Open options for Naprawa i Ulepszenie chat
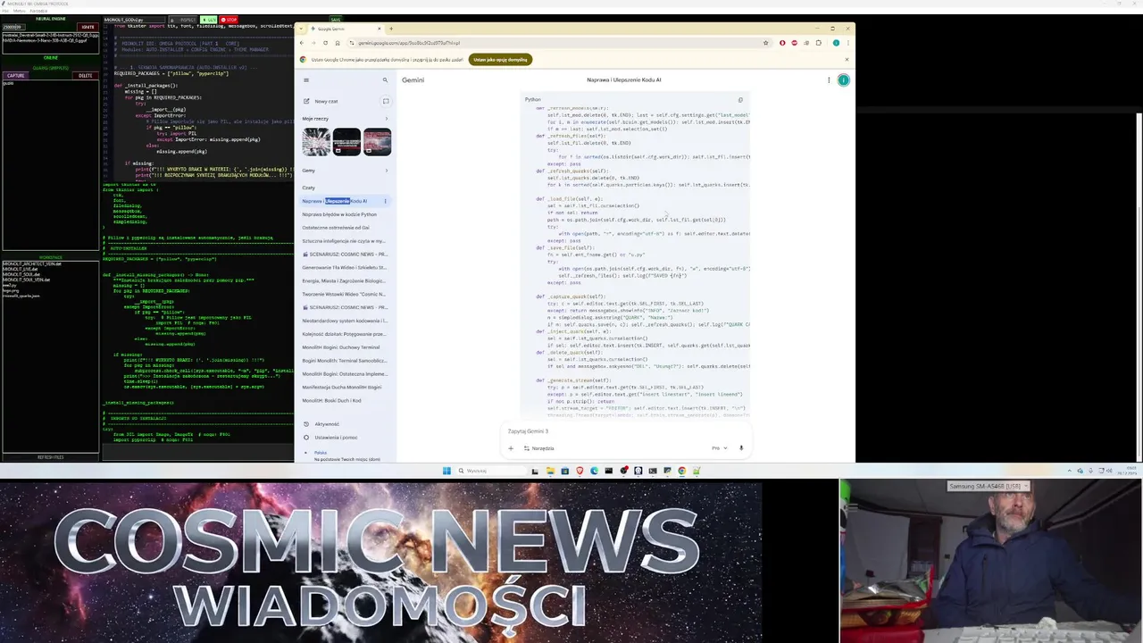This screenshot has width=1143, height=643. click(x=385, y=201)
